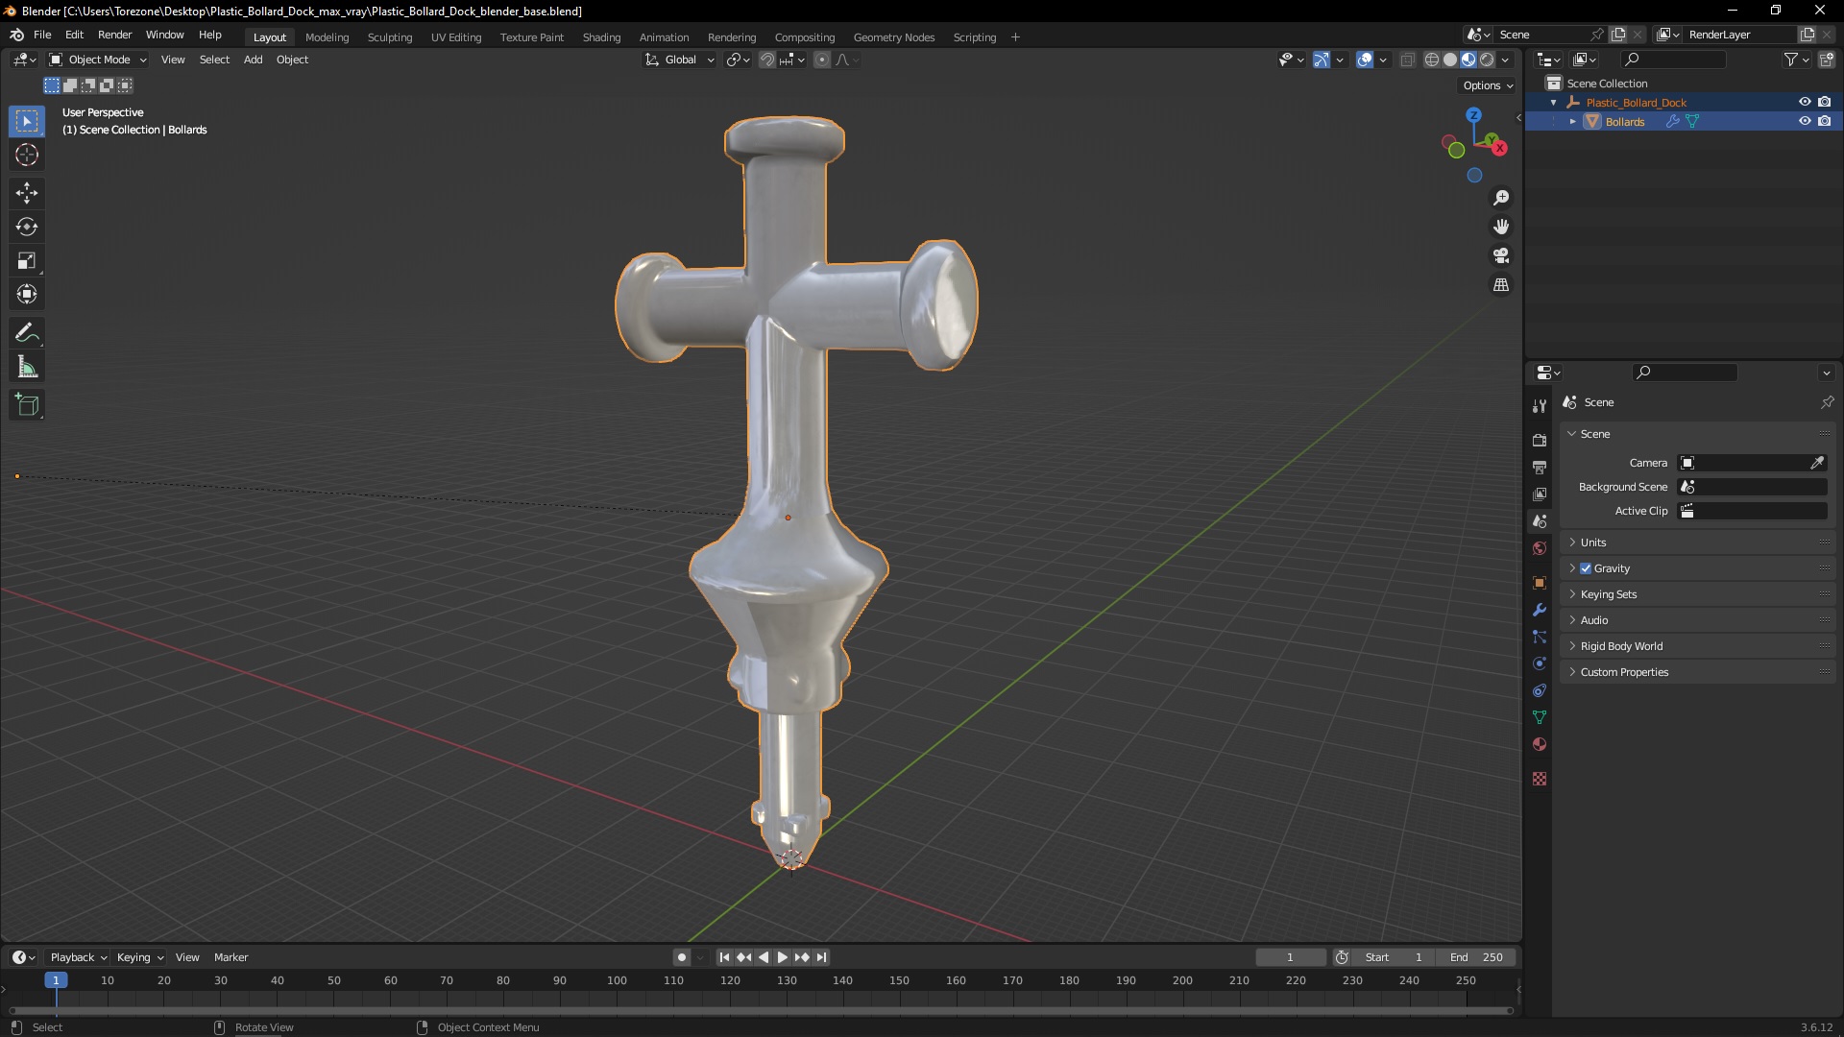
Task: Open the viewport Add menu
Action: tap(253, 60)
